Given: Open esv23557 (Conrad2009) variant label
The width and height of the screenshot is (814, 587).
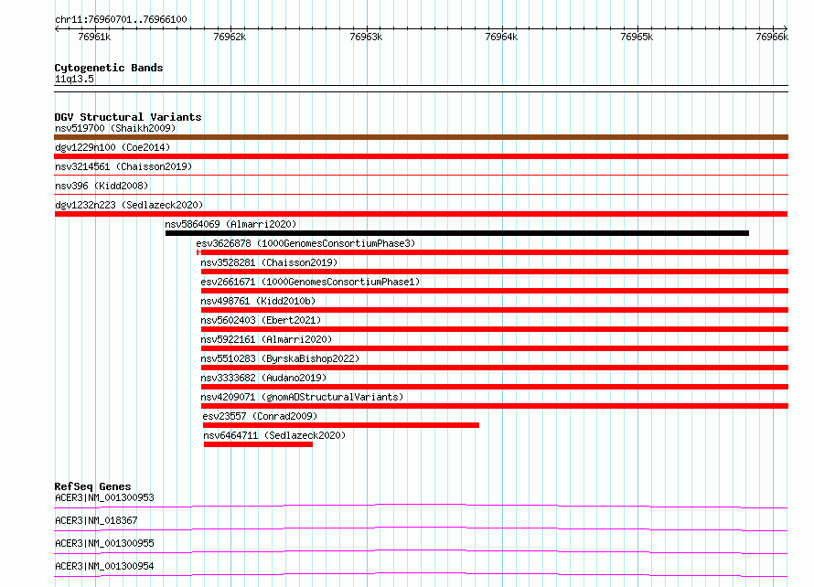Looking at the screenshot, I should (260, 416).
